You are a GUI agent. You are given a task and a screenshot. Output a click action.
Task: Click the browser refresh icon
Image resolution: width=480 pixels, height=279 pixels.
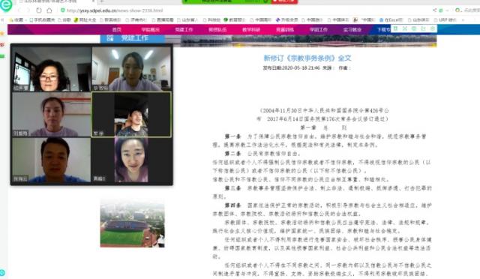pos(38,10)
